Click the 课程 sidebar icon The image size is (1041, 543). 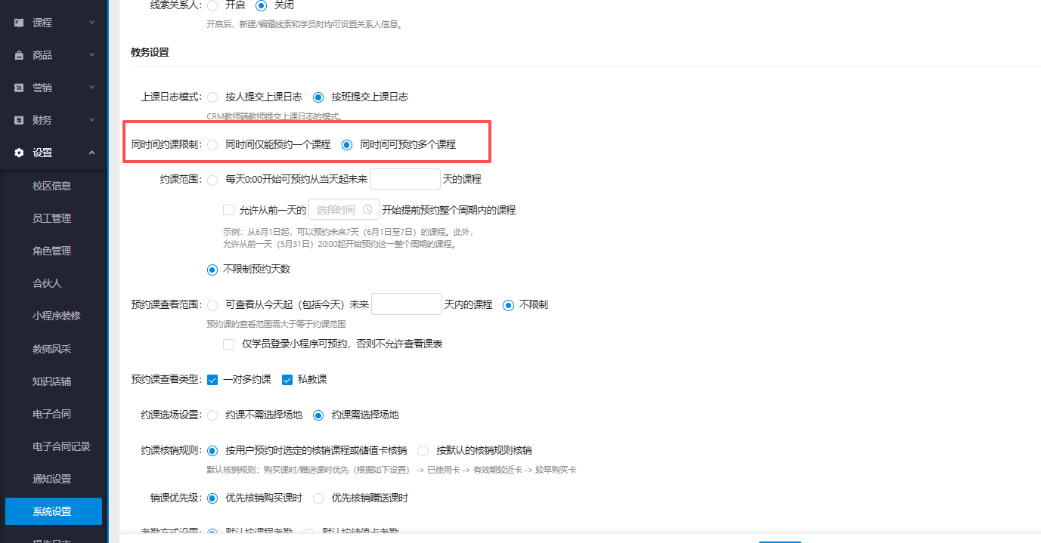19,22
